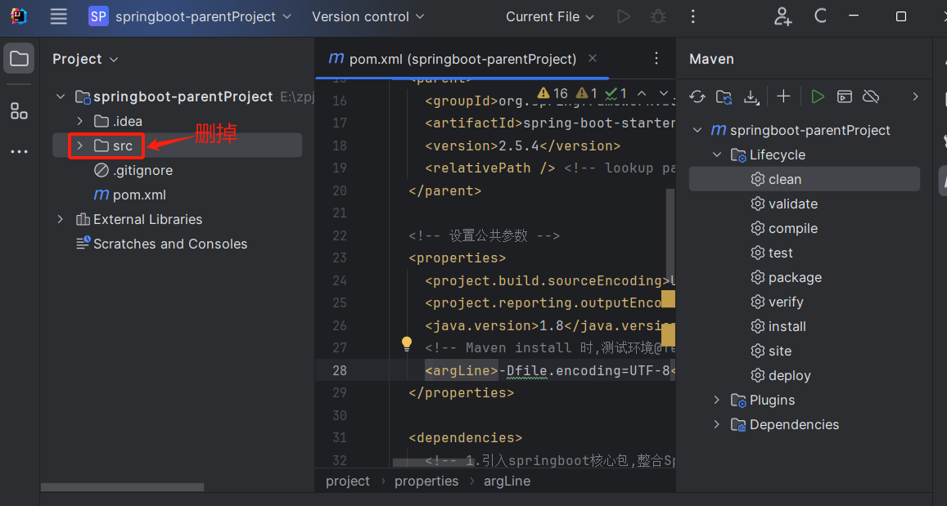Open Version control menu
This screenshot has height=506, width=947.
[x=368, y=16]
